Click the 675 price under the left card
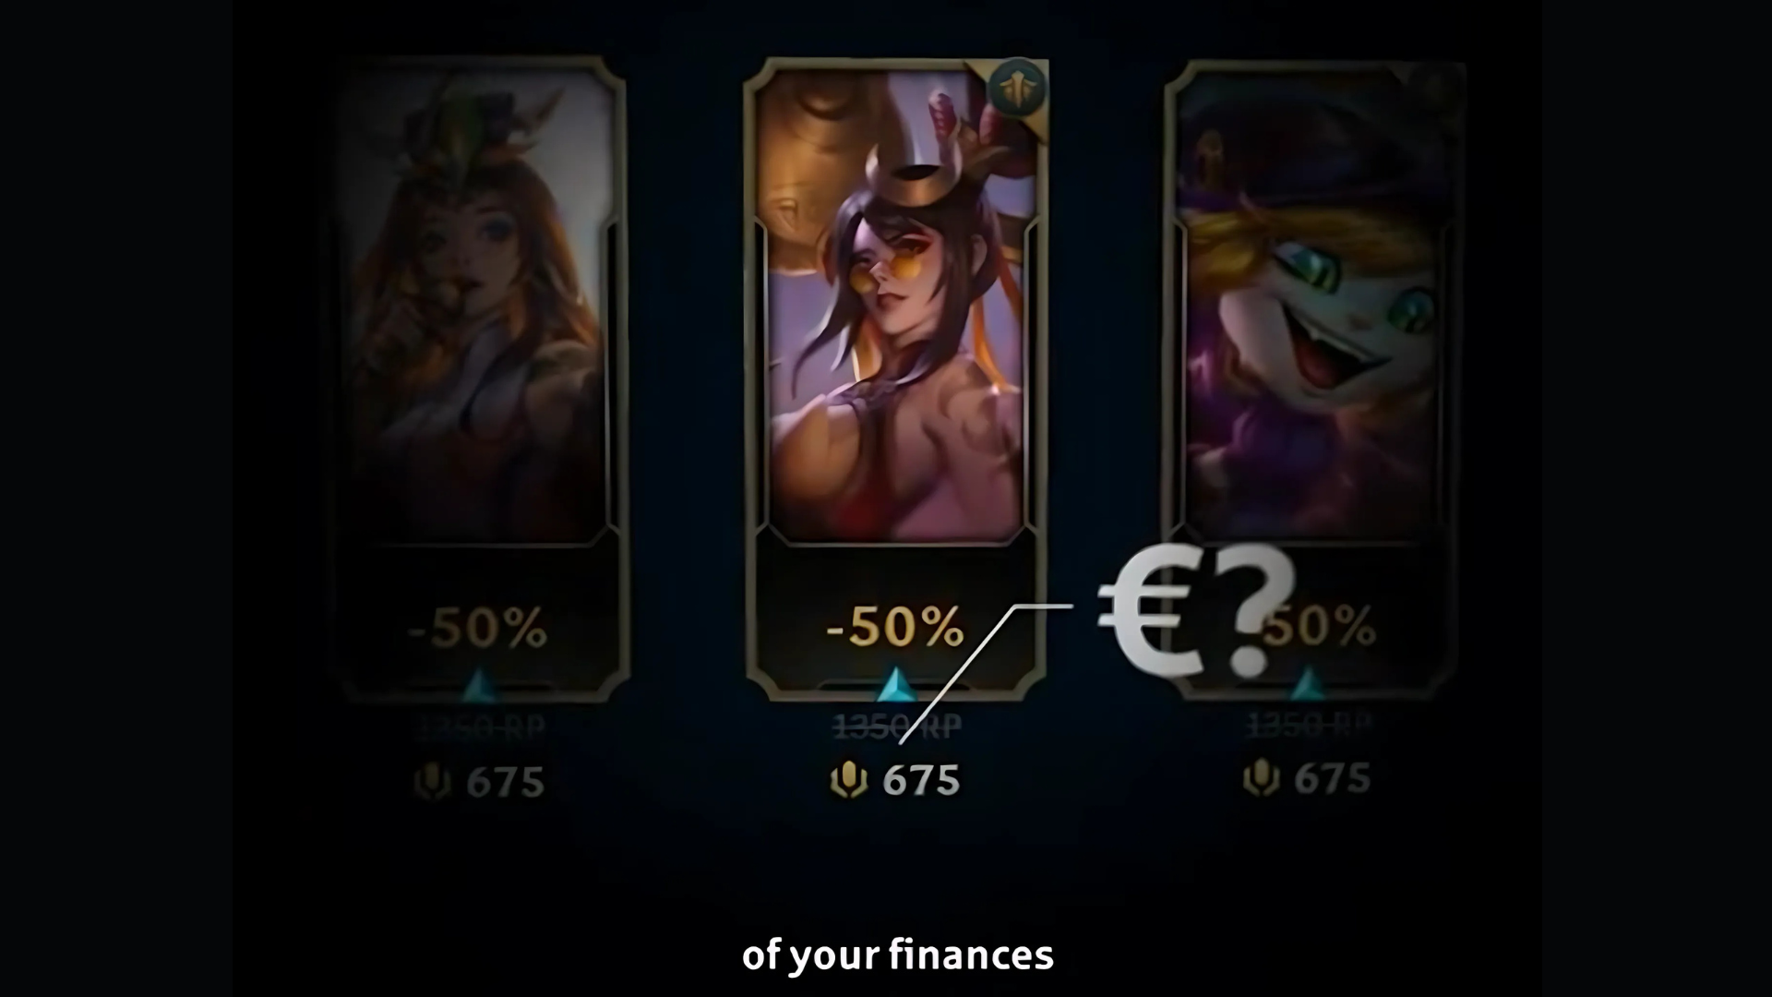Screen dimensions: 1772x997 (505, 783)
